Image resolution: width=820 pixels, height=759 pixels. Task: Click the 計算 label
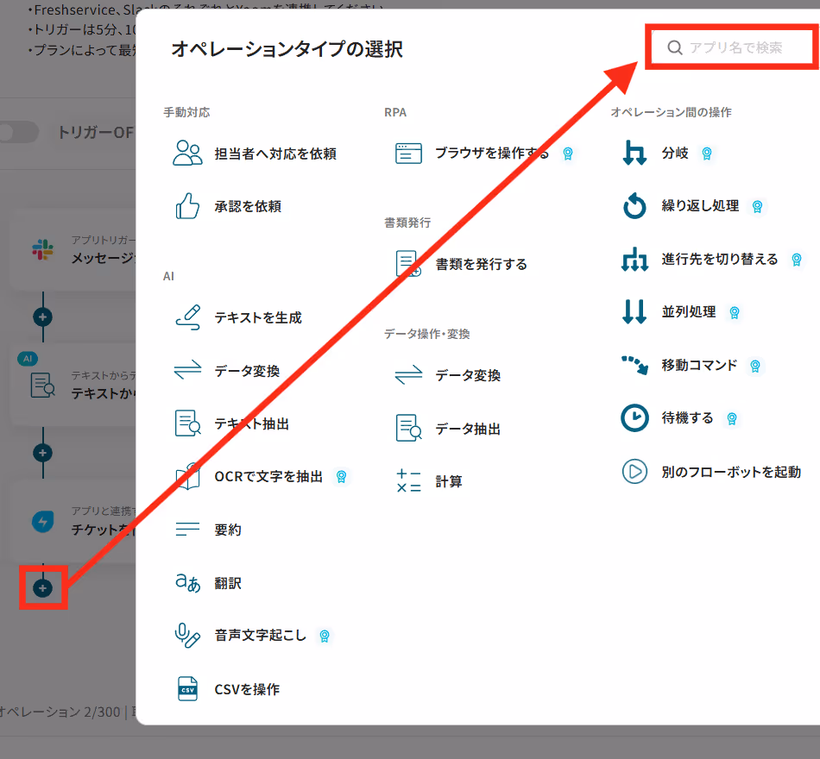click(449, 481)
